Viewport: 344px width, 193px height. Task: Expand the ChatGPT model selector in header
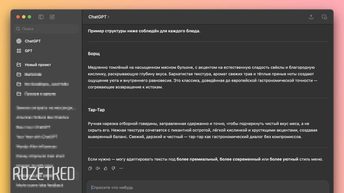[99, 17]
